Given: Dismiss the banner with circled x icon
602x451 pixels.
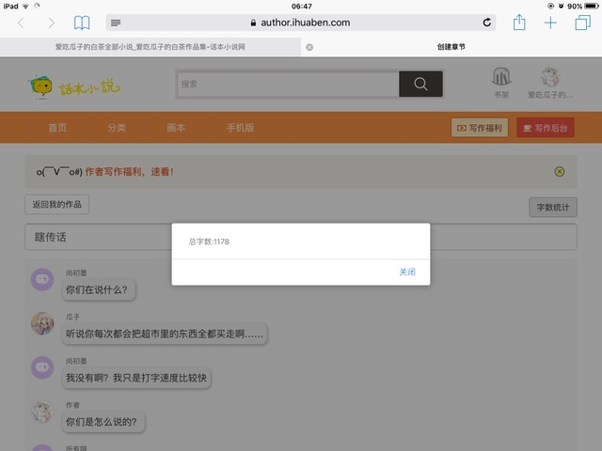Looking at the screenshot, I should [x=560, y=171].
